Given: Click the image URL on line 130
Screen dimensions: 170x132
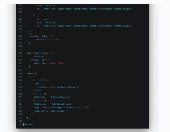Looking at the screenshot, I should (x=87, y=26).
